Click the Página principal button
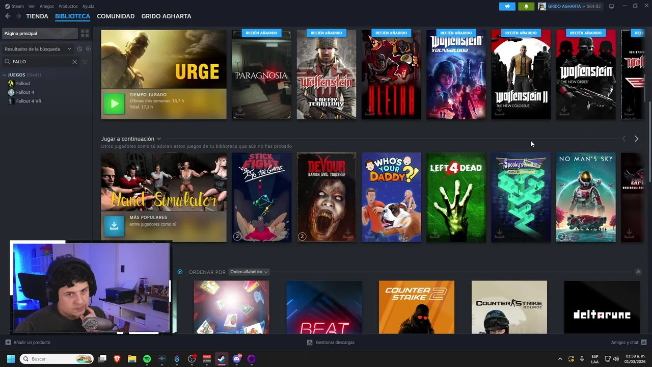The height and width of the screenshot is (367, 652). point(40,33)
